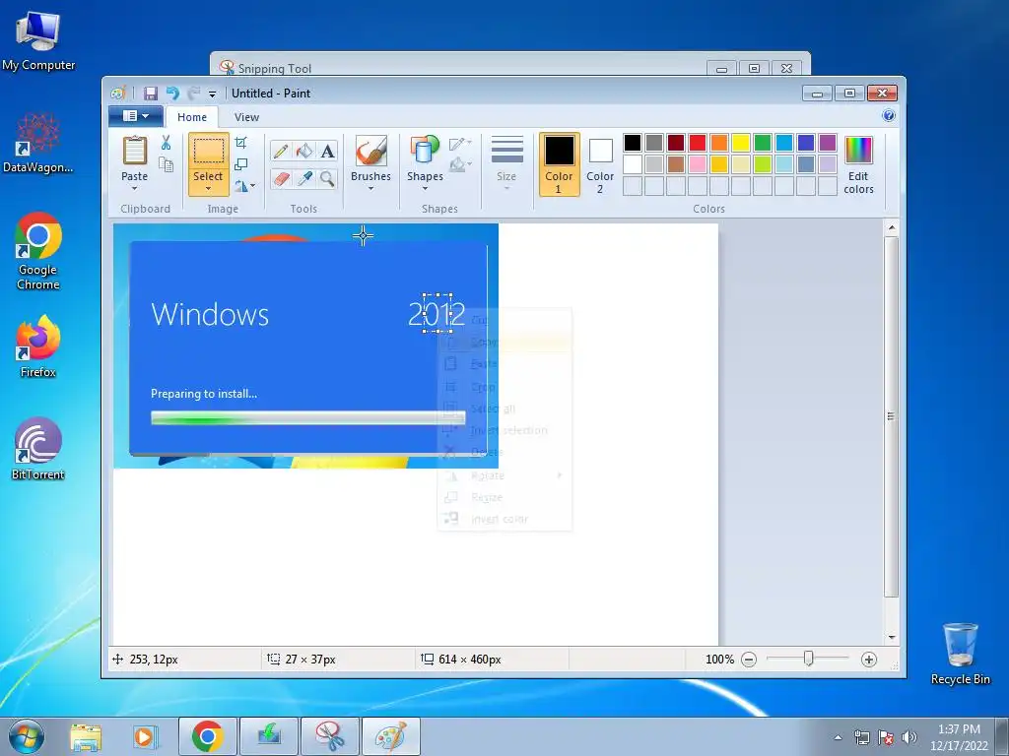
Task: Open Paint Help question mark icon
Action: point(889,116)
